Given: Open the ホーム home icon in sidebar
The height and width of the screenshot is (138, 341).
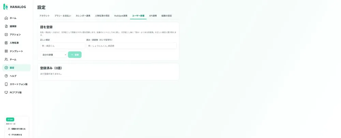Looking at the screenshot, I should pos(6,18).
